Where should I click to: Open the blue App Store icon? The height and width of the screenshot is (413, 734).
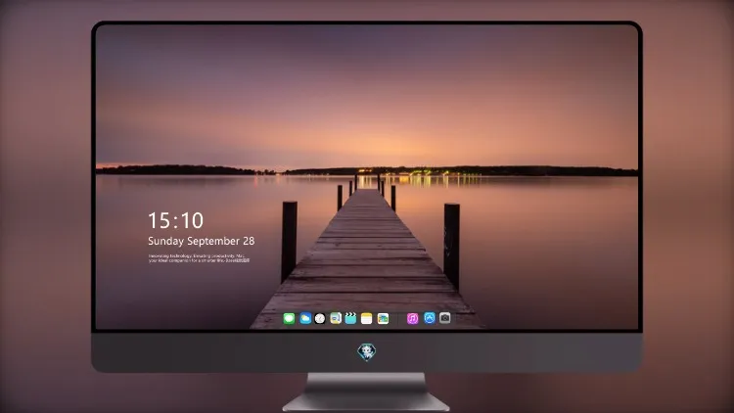(x=430, y=318)
